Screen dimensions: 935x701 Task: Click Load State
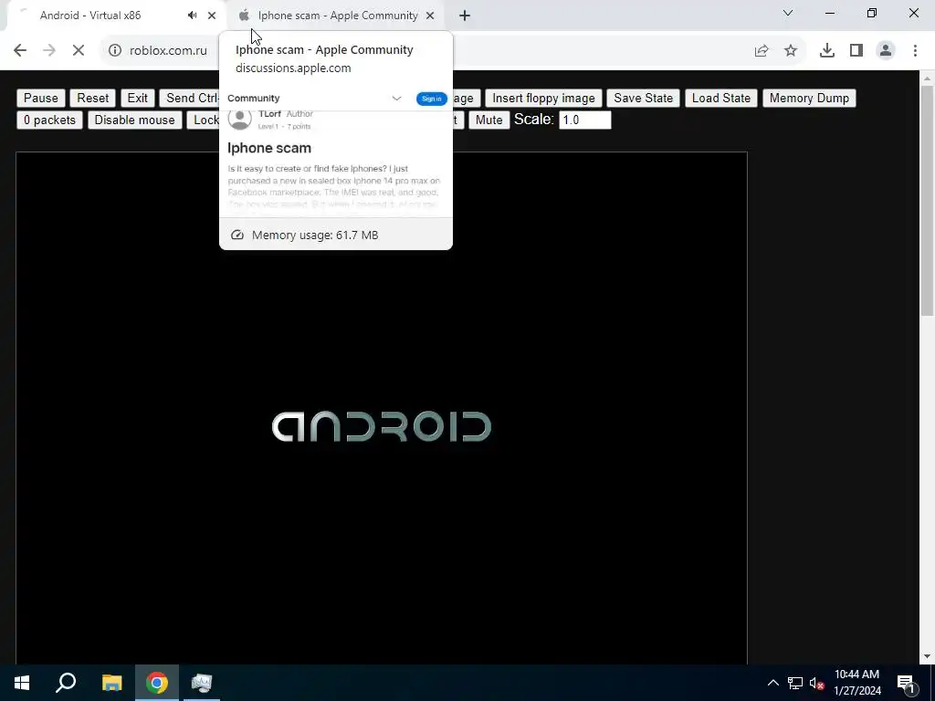pos(721,98)
